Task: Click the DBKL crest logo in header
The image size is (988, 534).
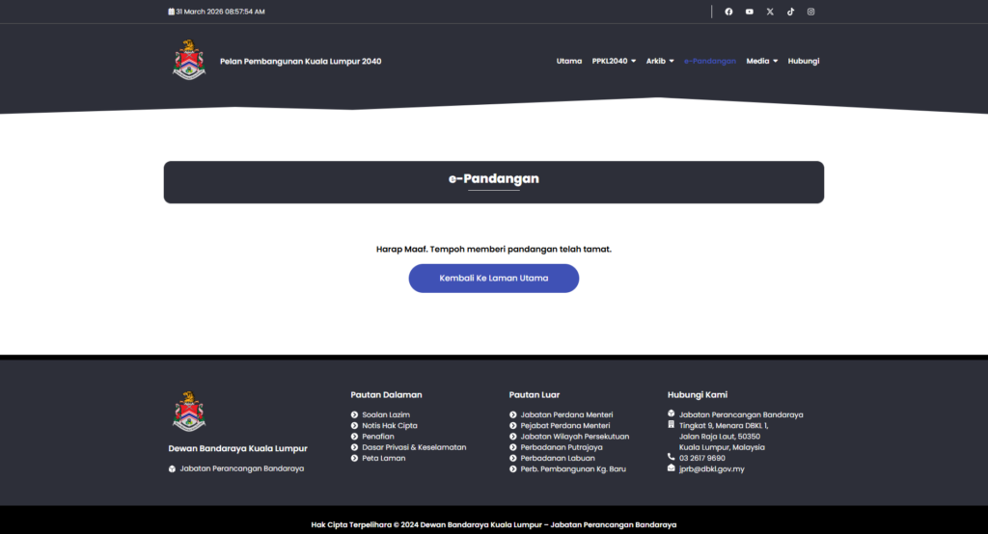Action: pyautogui.click(x=189, y=60)
